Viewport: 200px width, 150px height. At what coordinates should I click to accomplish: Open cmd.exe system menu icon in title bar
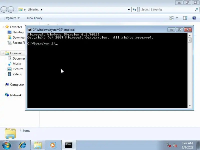click(x=29, y=30)
